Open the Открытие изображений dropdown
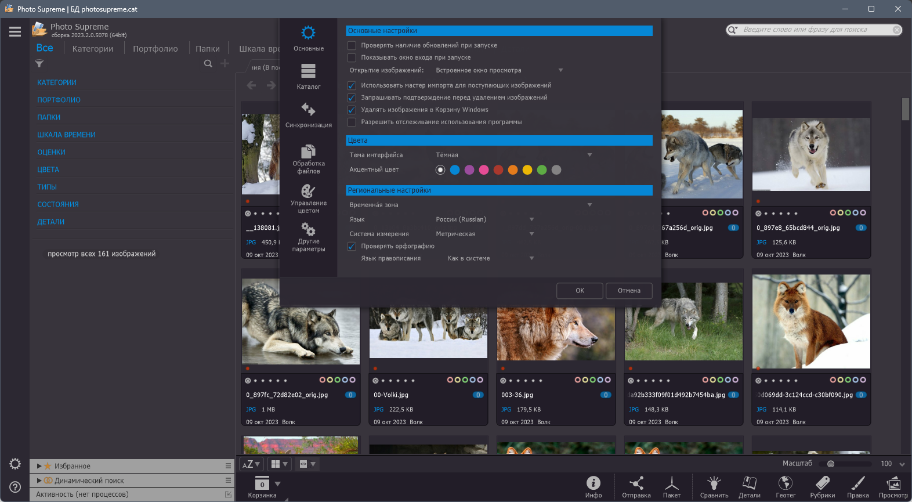The width and height of the screenshot is (912, 502). coord(500,70)
